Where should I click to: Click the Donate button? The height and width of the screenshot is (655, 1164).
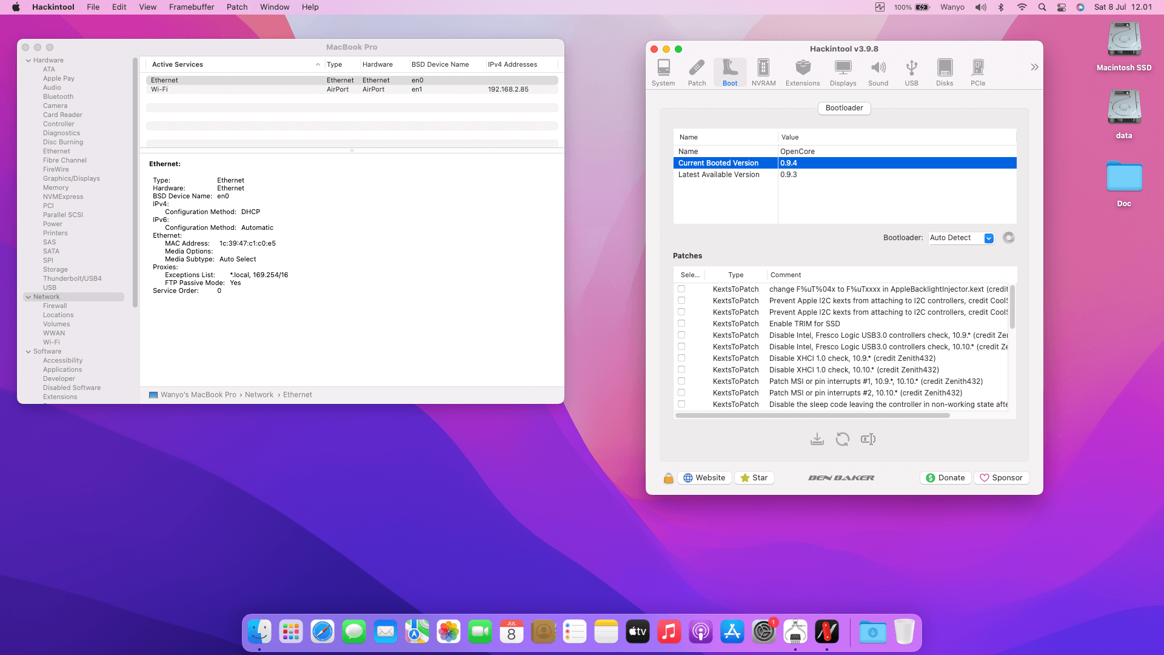click(945, 478)
